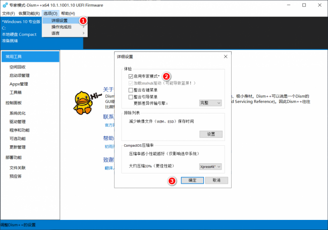
Task: Click the 帮助 heading in main pane
Action: coord(108,138)
